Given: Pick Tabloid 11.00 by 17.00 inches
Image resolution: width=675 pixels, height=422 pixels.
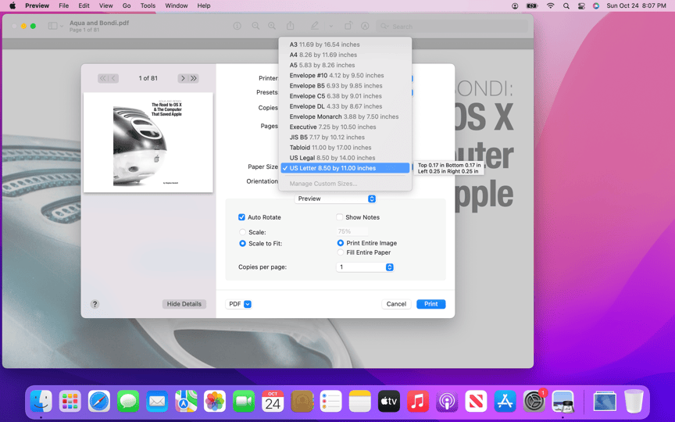Looking at the screenshot, I should click(345, 147).
